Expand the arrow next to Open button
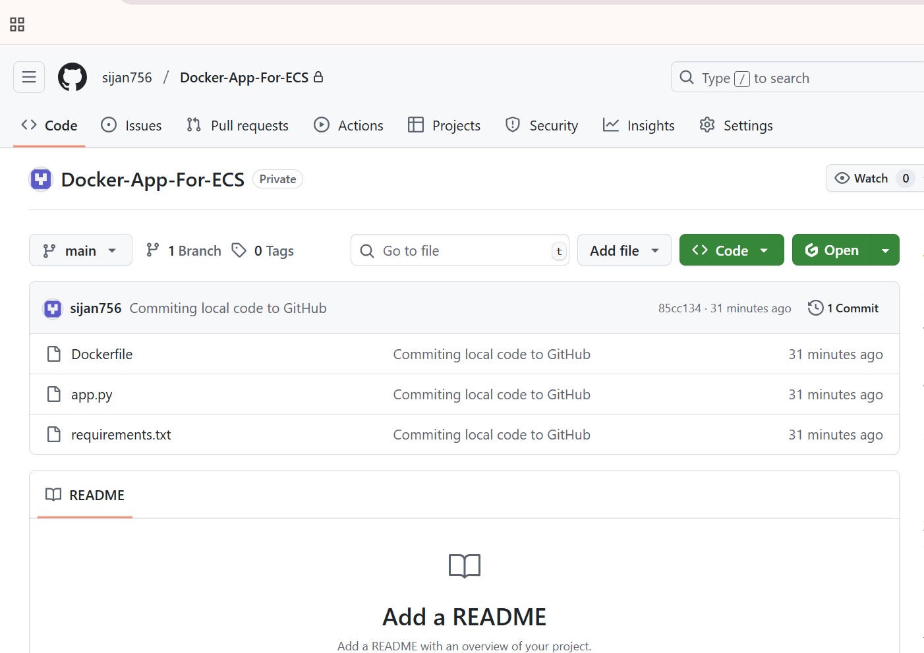 point(886,250)
